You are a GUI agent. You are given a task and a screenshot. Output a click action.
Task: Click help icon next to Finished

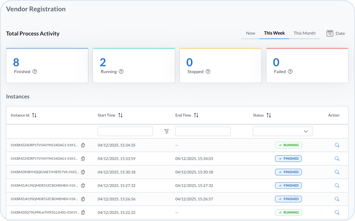pyautogui.click(x=35, y=71)
